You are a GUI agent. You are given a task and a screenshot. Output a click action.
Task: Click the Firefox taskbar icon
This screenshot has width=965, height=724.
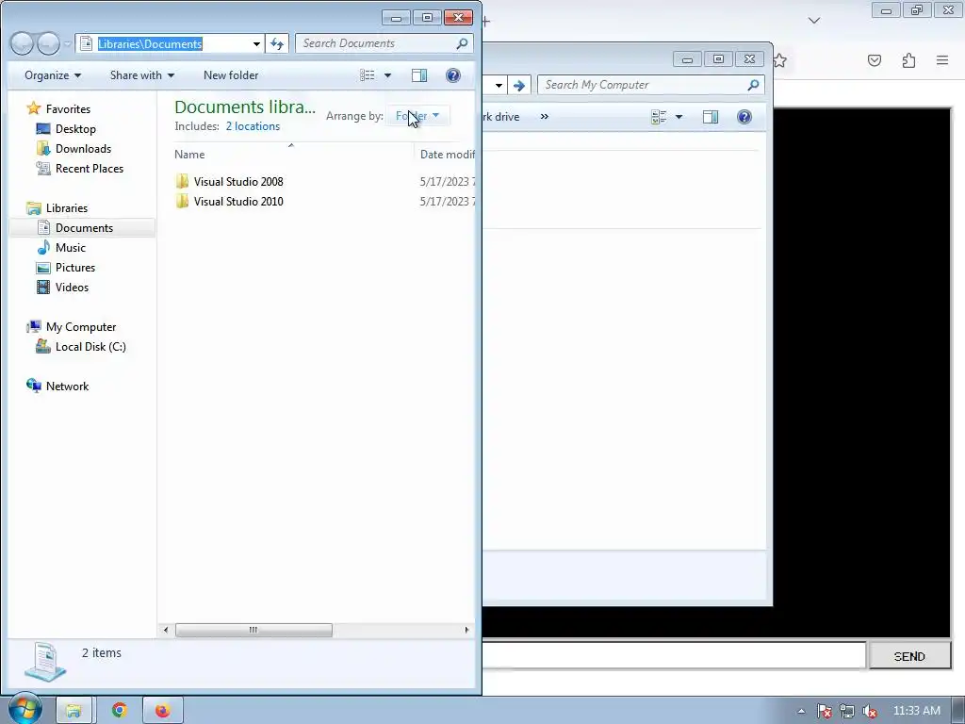[x=162, y=711]
